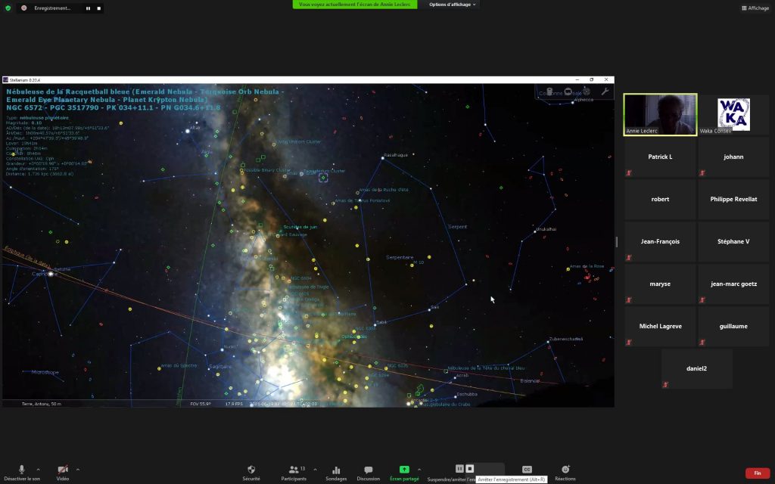Viewport: 775px width, 484px height.
Task: Click the Sagittaire constellation label
Action: (x=220, y=367)
